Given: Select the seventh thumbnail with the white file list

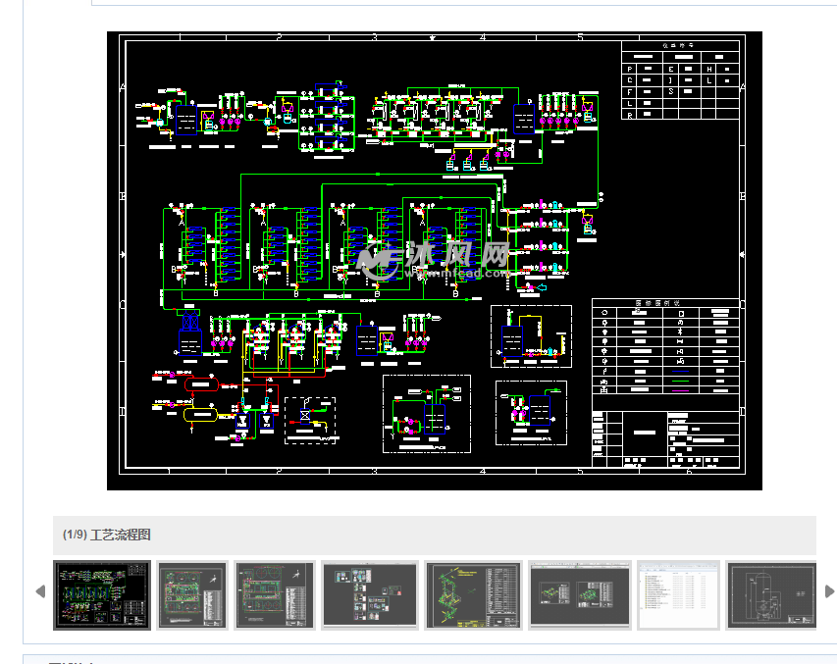Looking at the screenshot, I should pyautogui.click(x=678, y=595).
